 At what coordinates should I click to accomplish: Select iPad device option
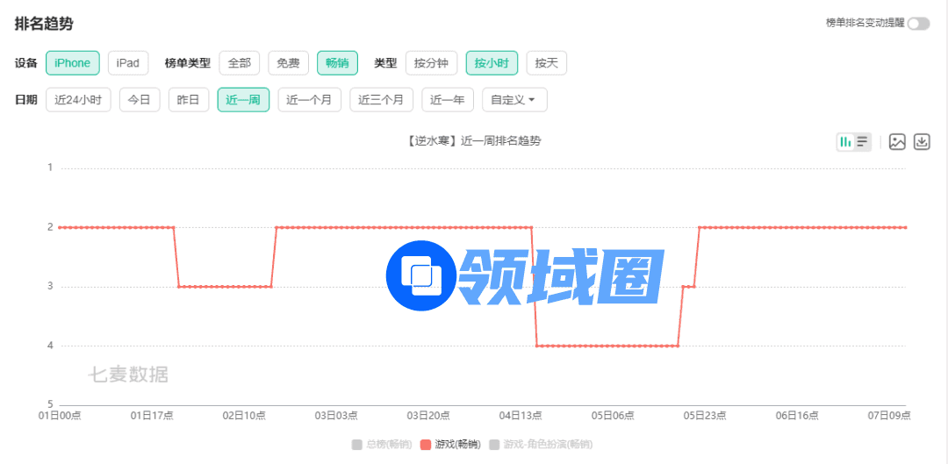click(128, 63)
